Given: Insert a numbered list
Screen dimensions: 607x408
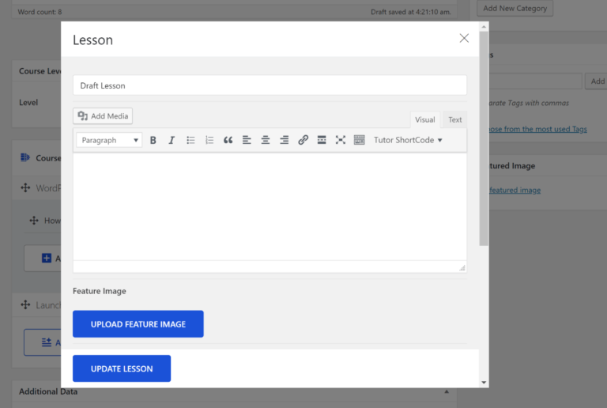Looking at the screenshot, I should tap(209, 140).
